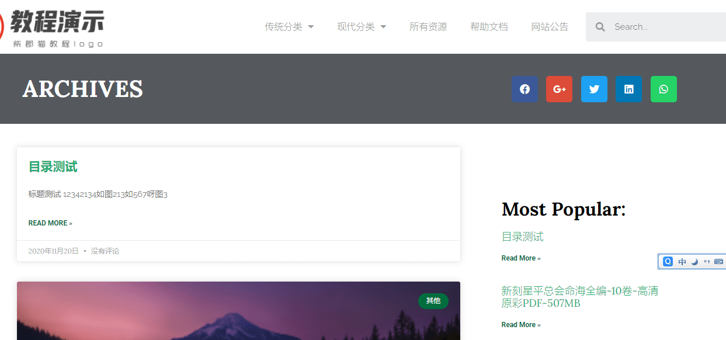Click the READ MORE link under 目录测试
The image size is (726, 340).
50,223
